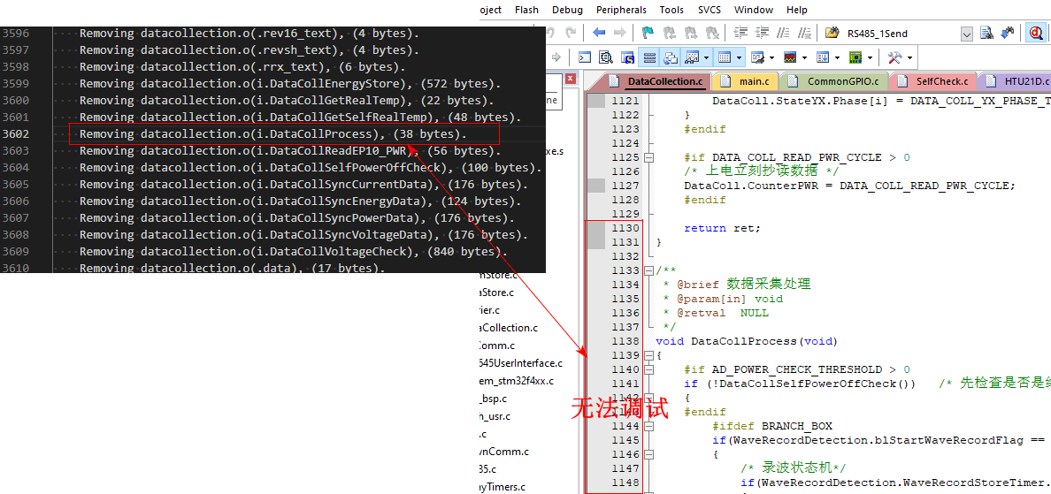
Task: Indent the selected lines
Action: click(740, 32)
